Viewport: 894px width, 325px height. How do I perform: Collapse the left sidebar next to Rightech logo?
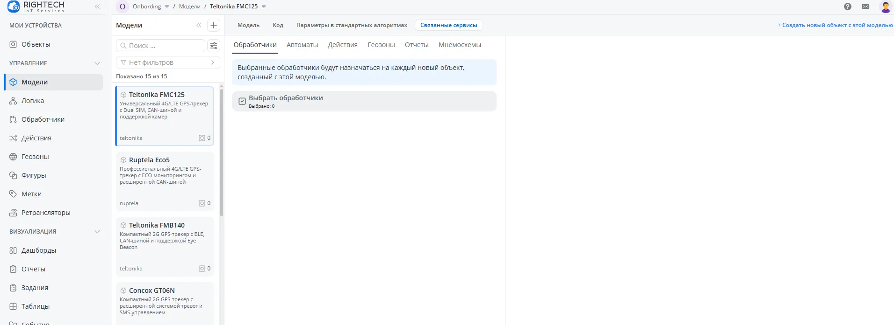click(97, 7)
